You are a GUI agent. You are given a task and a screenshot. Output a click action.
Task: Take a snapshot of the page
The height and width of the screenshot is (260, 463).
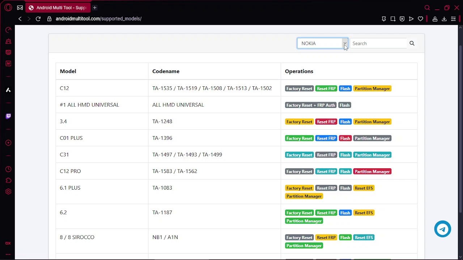(393, 19)
